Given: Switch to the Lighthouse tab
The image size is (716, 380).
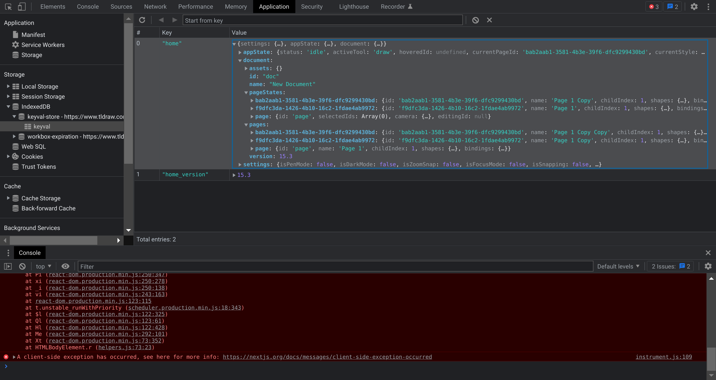Looking at the screenshot, I should (x=354, y=7).
